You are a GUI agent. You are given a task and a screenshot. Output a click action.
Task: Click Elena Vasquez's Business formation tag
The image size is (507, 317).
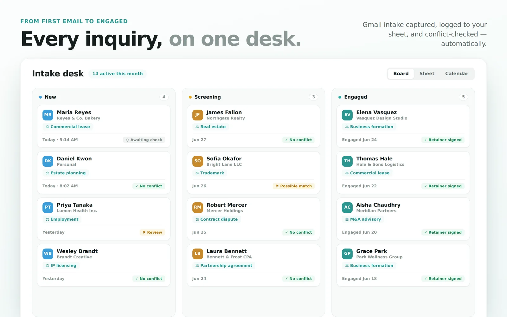point(369,127)
